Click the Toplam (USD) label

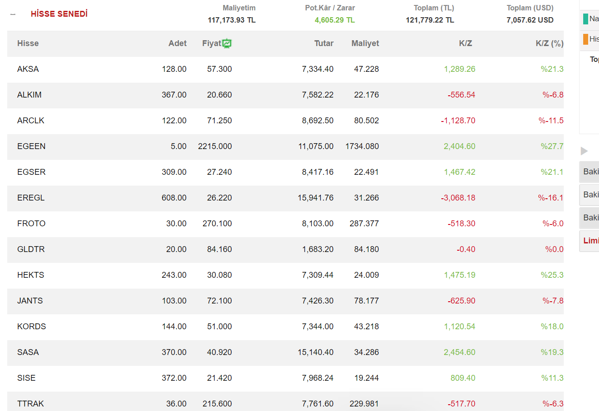click(530, 8)
